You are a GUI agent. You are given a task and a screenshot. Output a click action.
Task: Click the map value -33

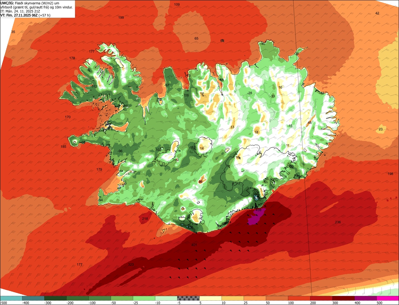coord(272,96)
